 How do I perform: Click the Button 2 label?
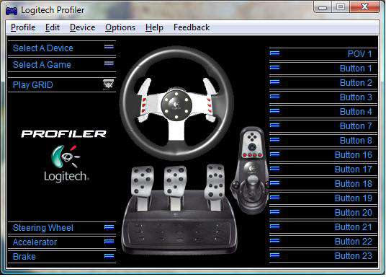(x=356, y=83)
